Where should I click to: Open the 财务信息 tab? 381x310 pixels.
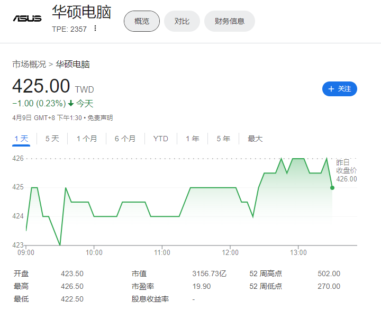[x=229, y=21]
